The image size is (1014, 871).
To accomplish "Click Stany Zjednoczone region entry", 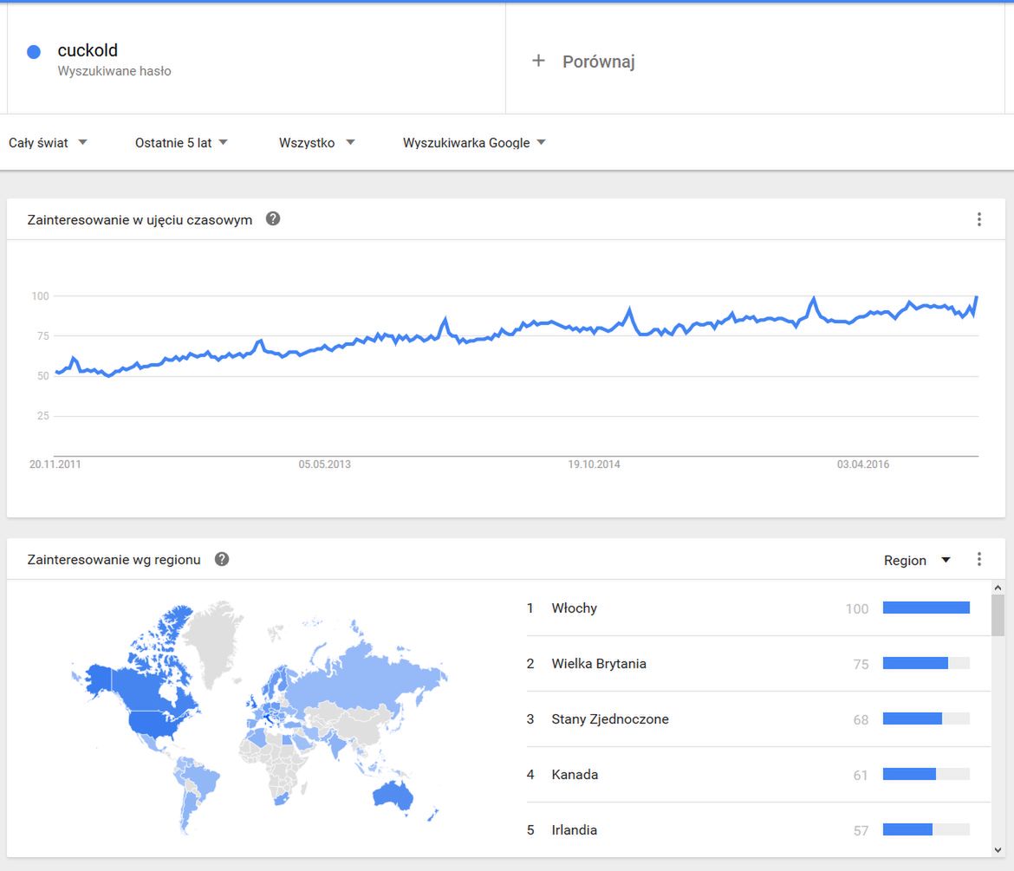I will (x=610, y=719).
